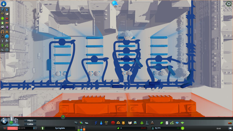Open the Electricity info view
Viewport: 233px width, 131px height.
coord(3,9)
